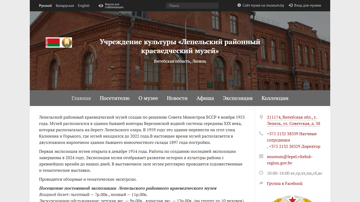Switch language to English
The height and width of the screenshot is (202, 360).
[x=84, y=6]
